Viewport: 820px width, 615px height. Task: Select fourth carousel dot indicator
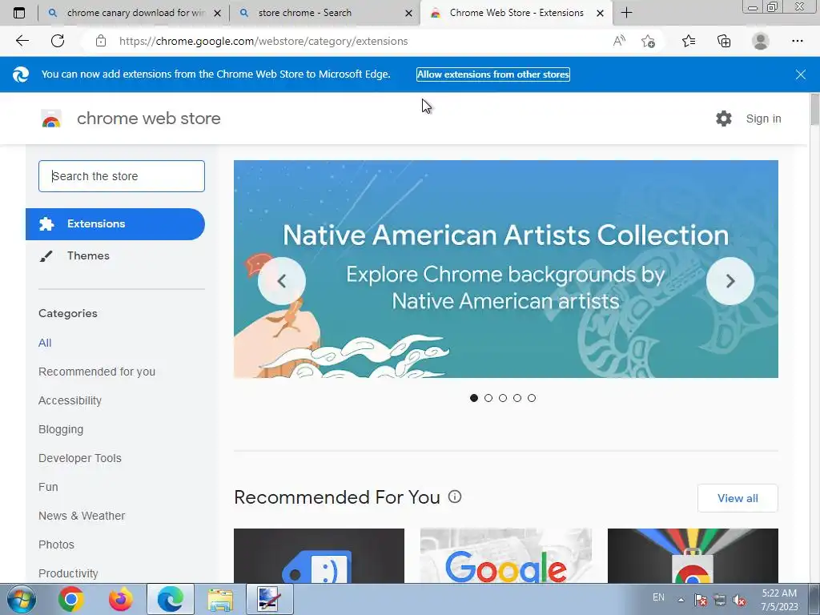click(x=517, y=398)
